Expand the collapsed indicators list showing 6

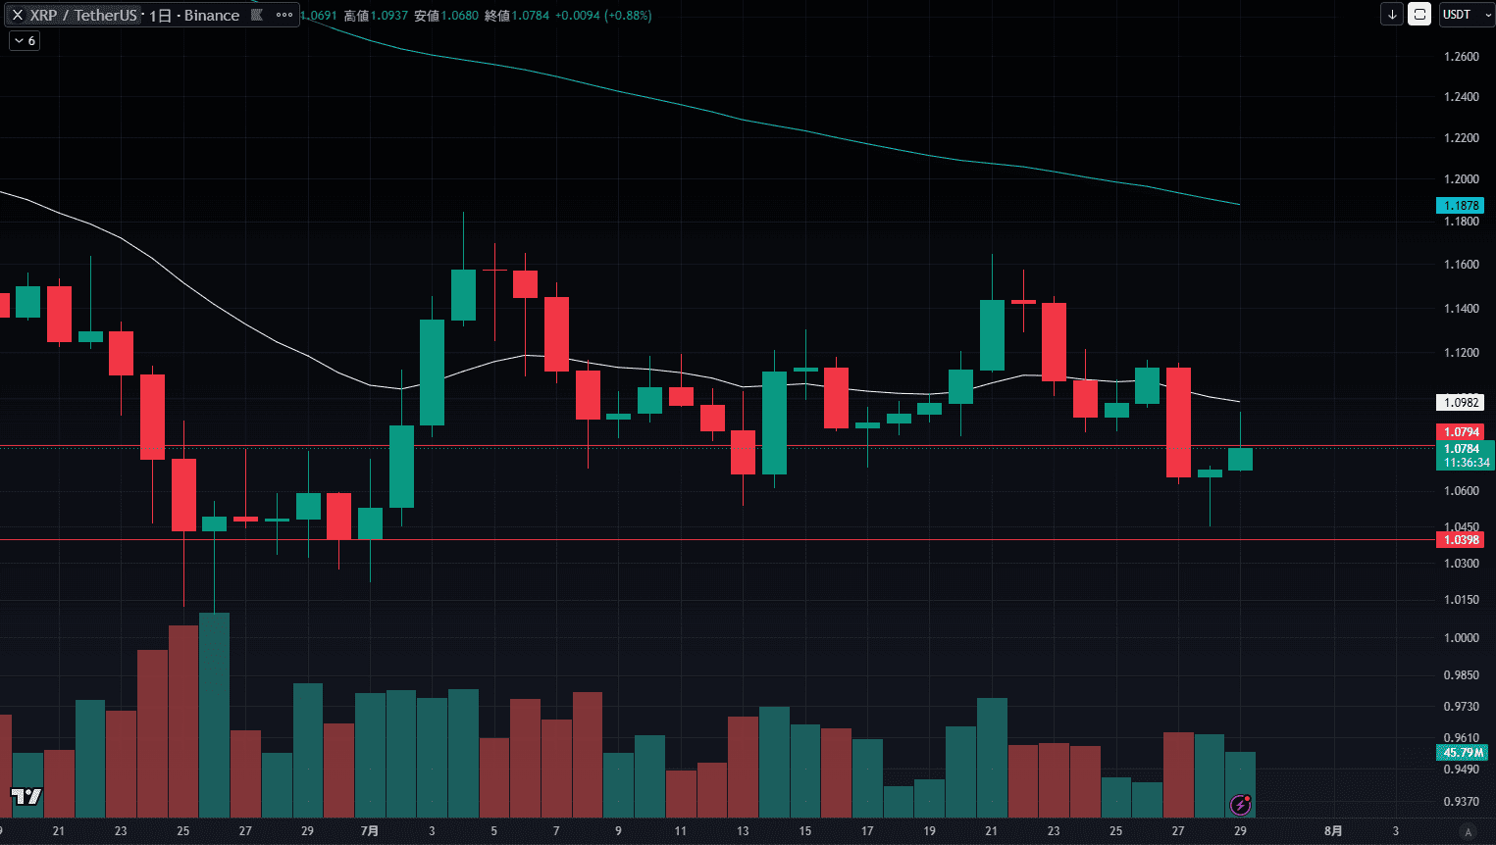click(x=25, y=41)
